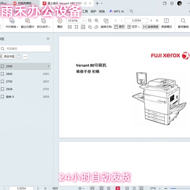Click the red play button in status bar
Viewport: 190px width, 190px height.
tap(118, 188)
